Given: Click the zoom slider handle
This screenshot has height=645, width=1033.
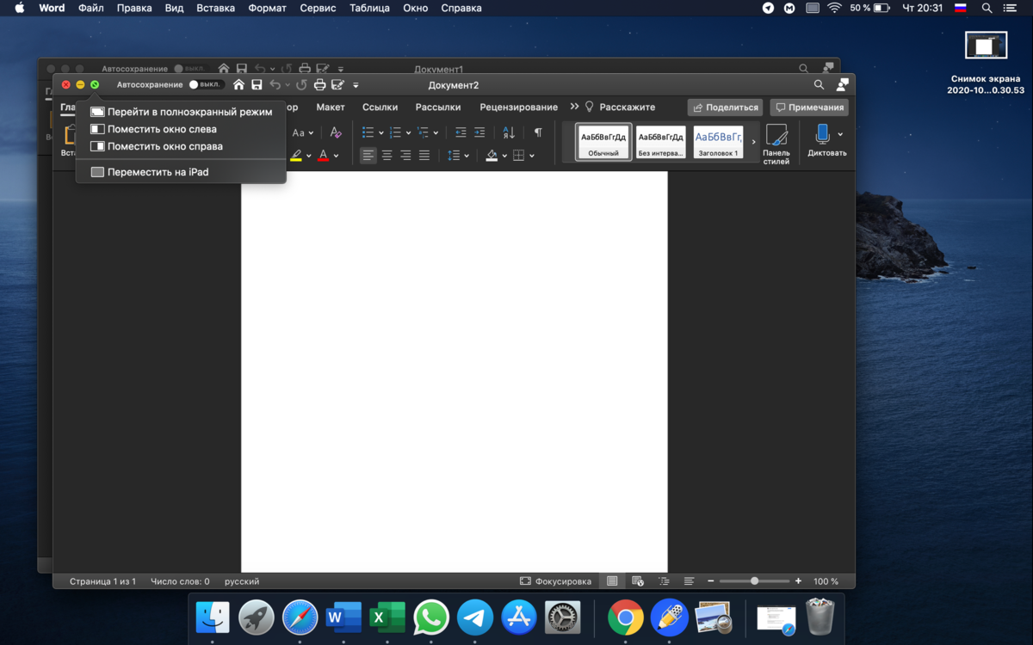Looking at the screenshot, I should coord(754,581).
